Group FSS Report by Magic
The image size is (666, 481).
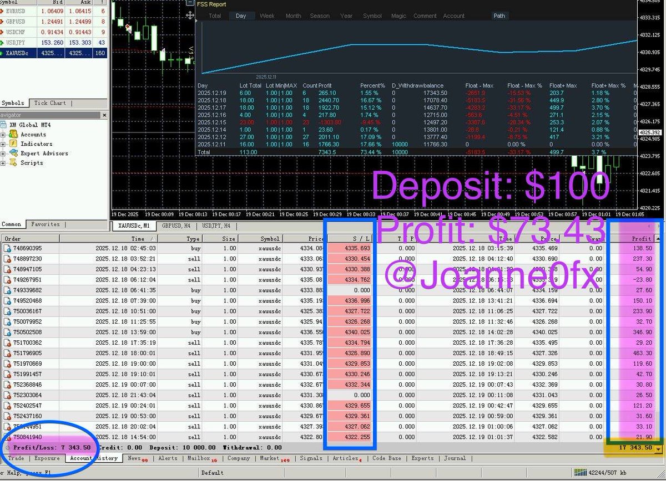point(398,16)
